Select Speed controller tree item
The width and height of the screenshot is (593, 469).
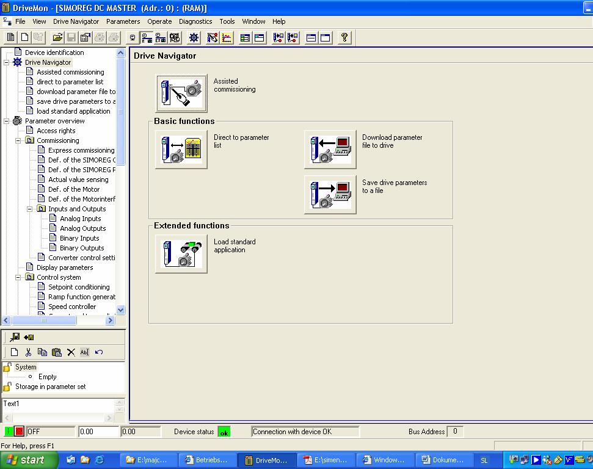tap(72, 307)
